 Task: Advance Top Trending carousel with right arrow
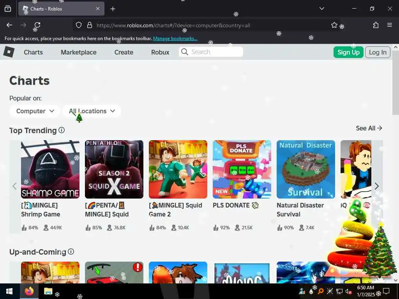[x=377, y=186]
